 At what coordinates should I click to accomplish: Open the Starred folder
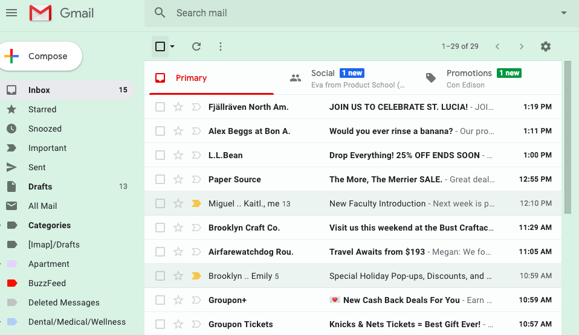click(x=42, y=109)
